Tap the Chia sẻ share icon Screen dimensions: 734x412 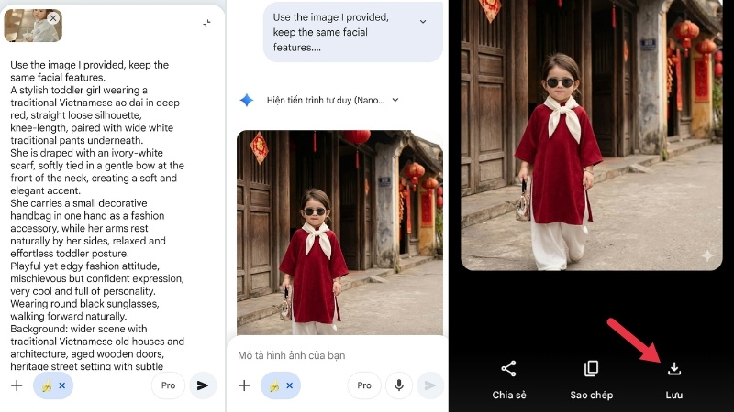coord(508,369)
